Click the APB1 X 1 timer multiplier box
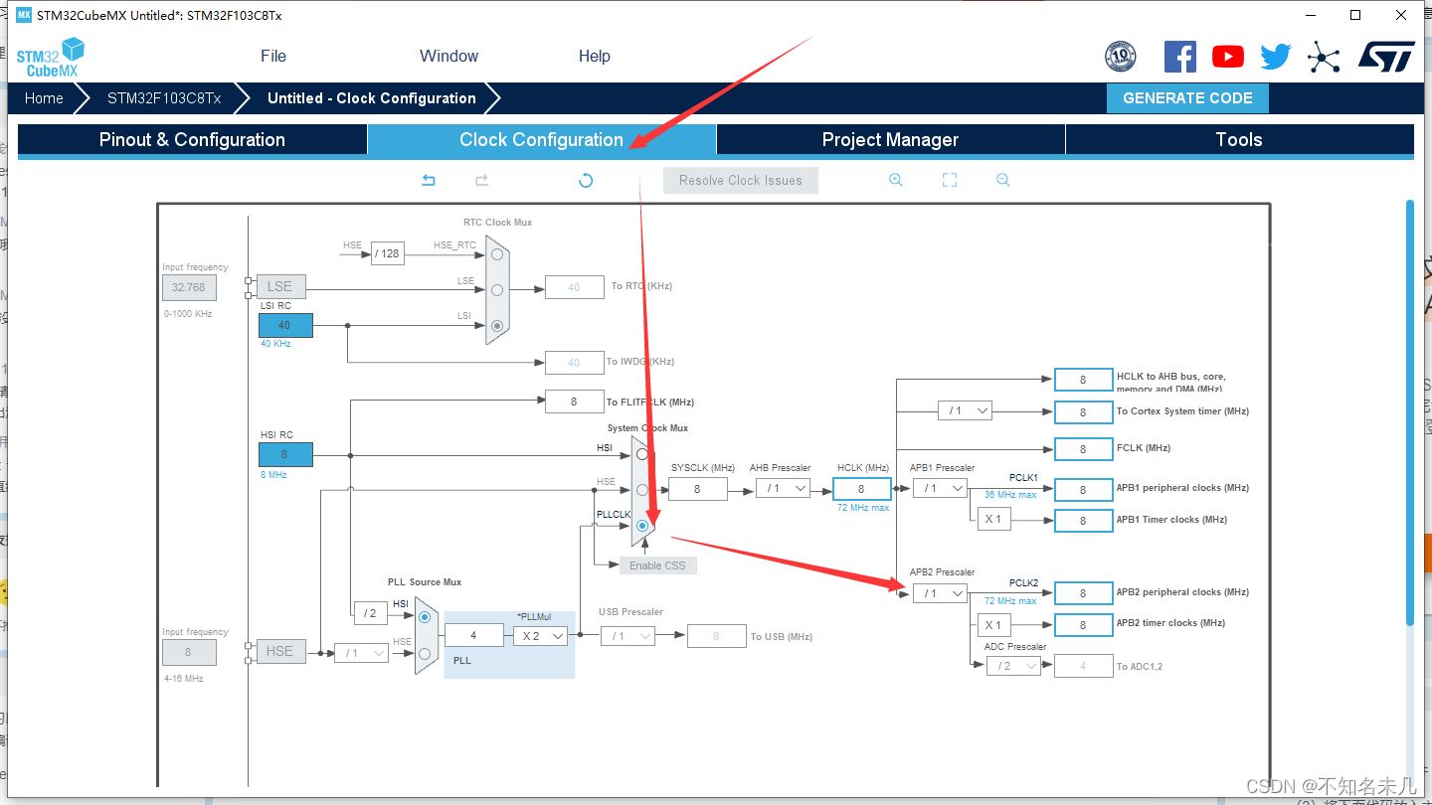The height and width of the screenshot is (805, 1432). [993, 519]
